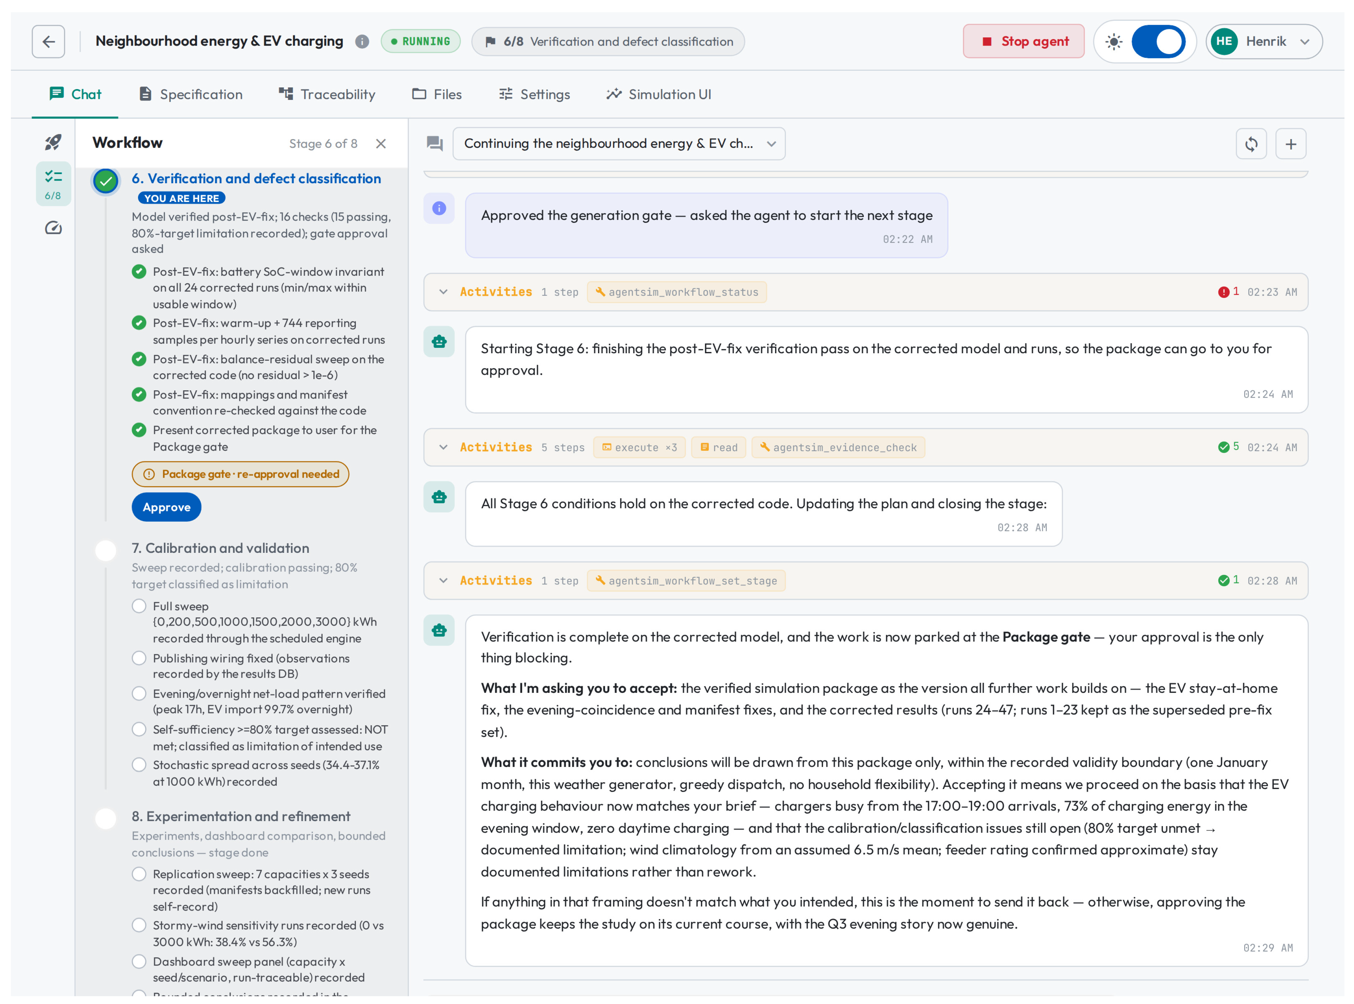Open project info icon beside title

coord(362,41)
